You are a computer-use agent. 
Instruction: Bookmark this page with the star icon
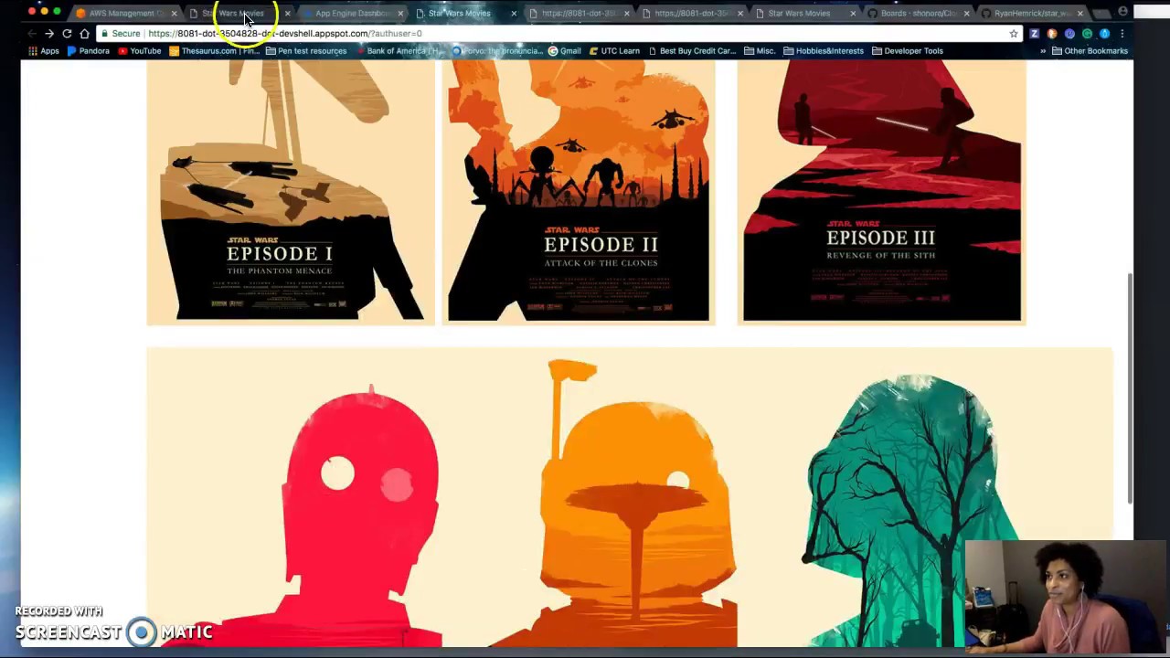(x=1014, y=34)
